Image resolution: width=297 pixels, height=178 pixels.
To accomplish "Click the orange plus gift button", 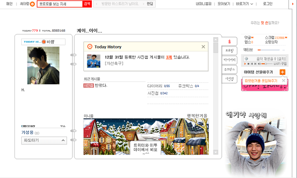I will (x=282, y=72).
